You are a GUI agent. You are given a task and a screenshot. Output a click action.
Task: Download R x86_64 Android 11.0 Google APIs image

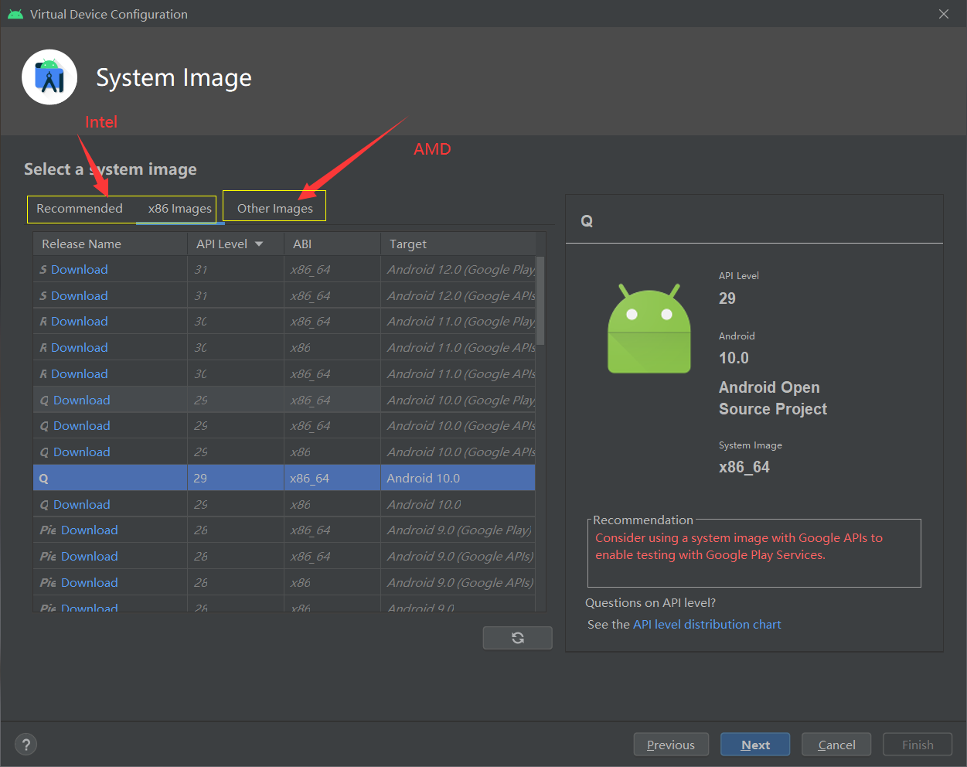(x=80, y=374)
